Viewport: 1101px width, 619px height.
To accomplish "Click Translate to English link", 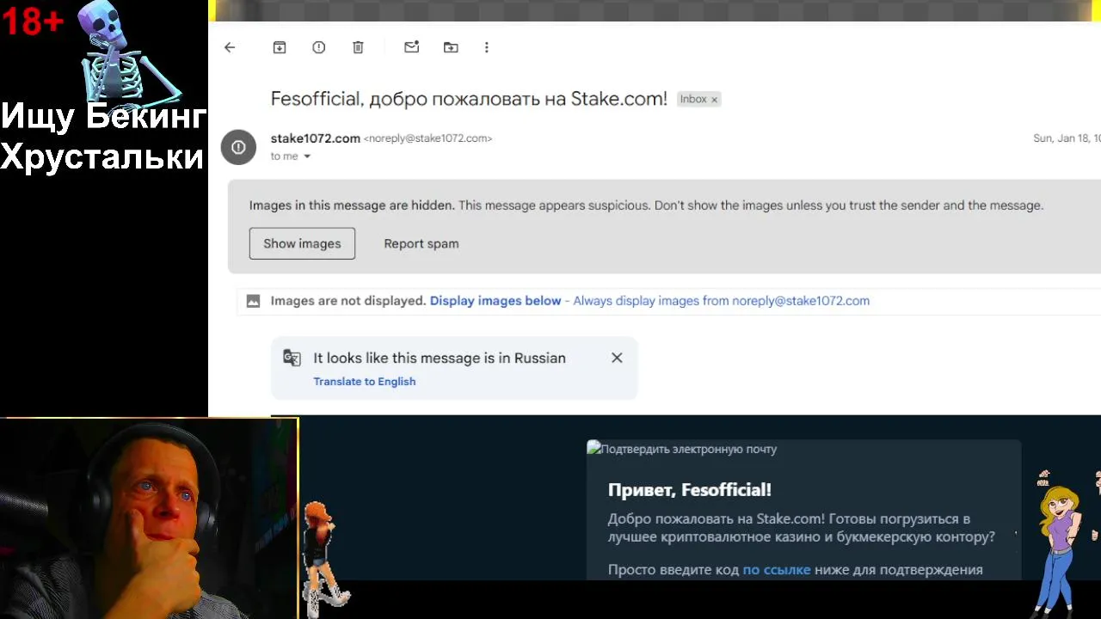I will 365,382.
